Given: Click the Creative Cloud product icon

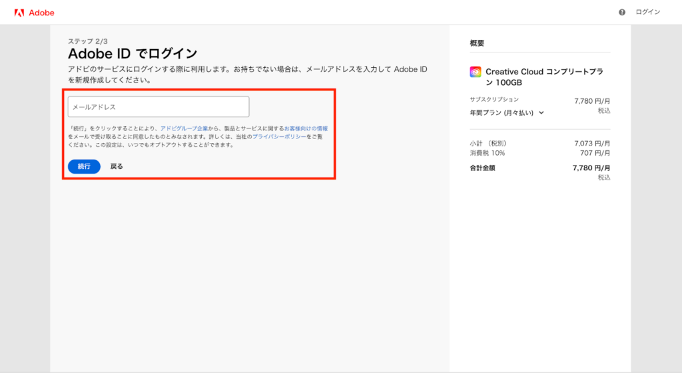Looking at the screenshot, I should point(476,72).
